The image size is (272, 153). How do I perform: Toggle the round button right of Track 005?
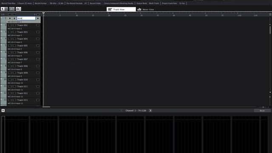(x=38, y=45)
